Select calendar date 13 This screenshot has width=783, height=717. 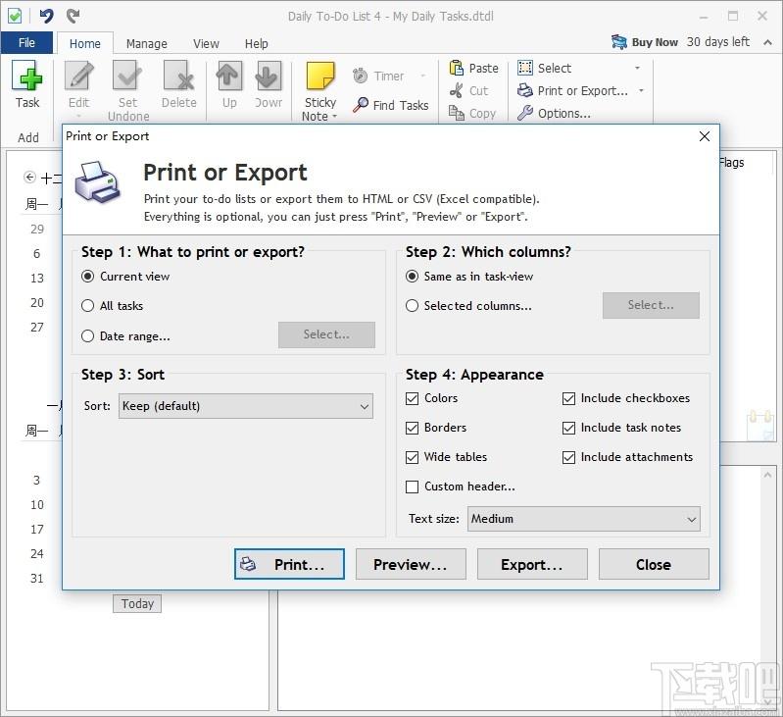37,279
